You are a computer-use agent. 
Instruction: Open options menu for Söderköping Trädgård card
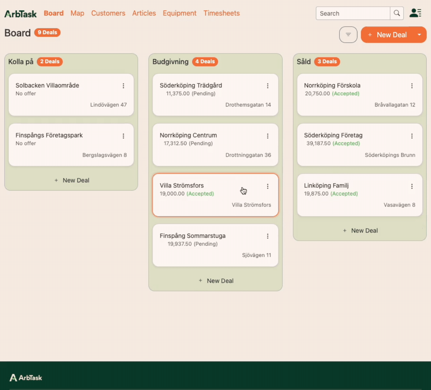[268, 86]
